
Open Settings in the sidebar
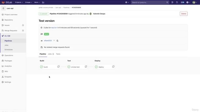coord(7,82)
